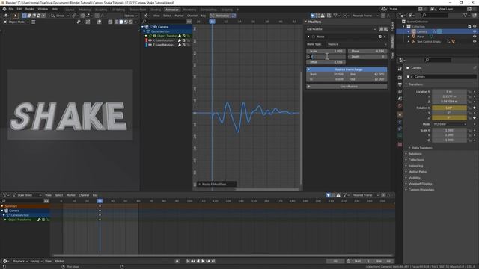Switch to the Animation workspace tab

point(172,10)
